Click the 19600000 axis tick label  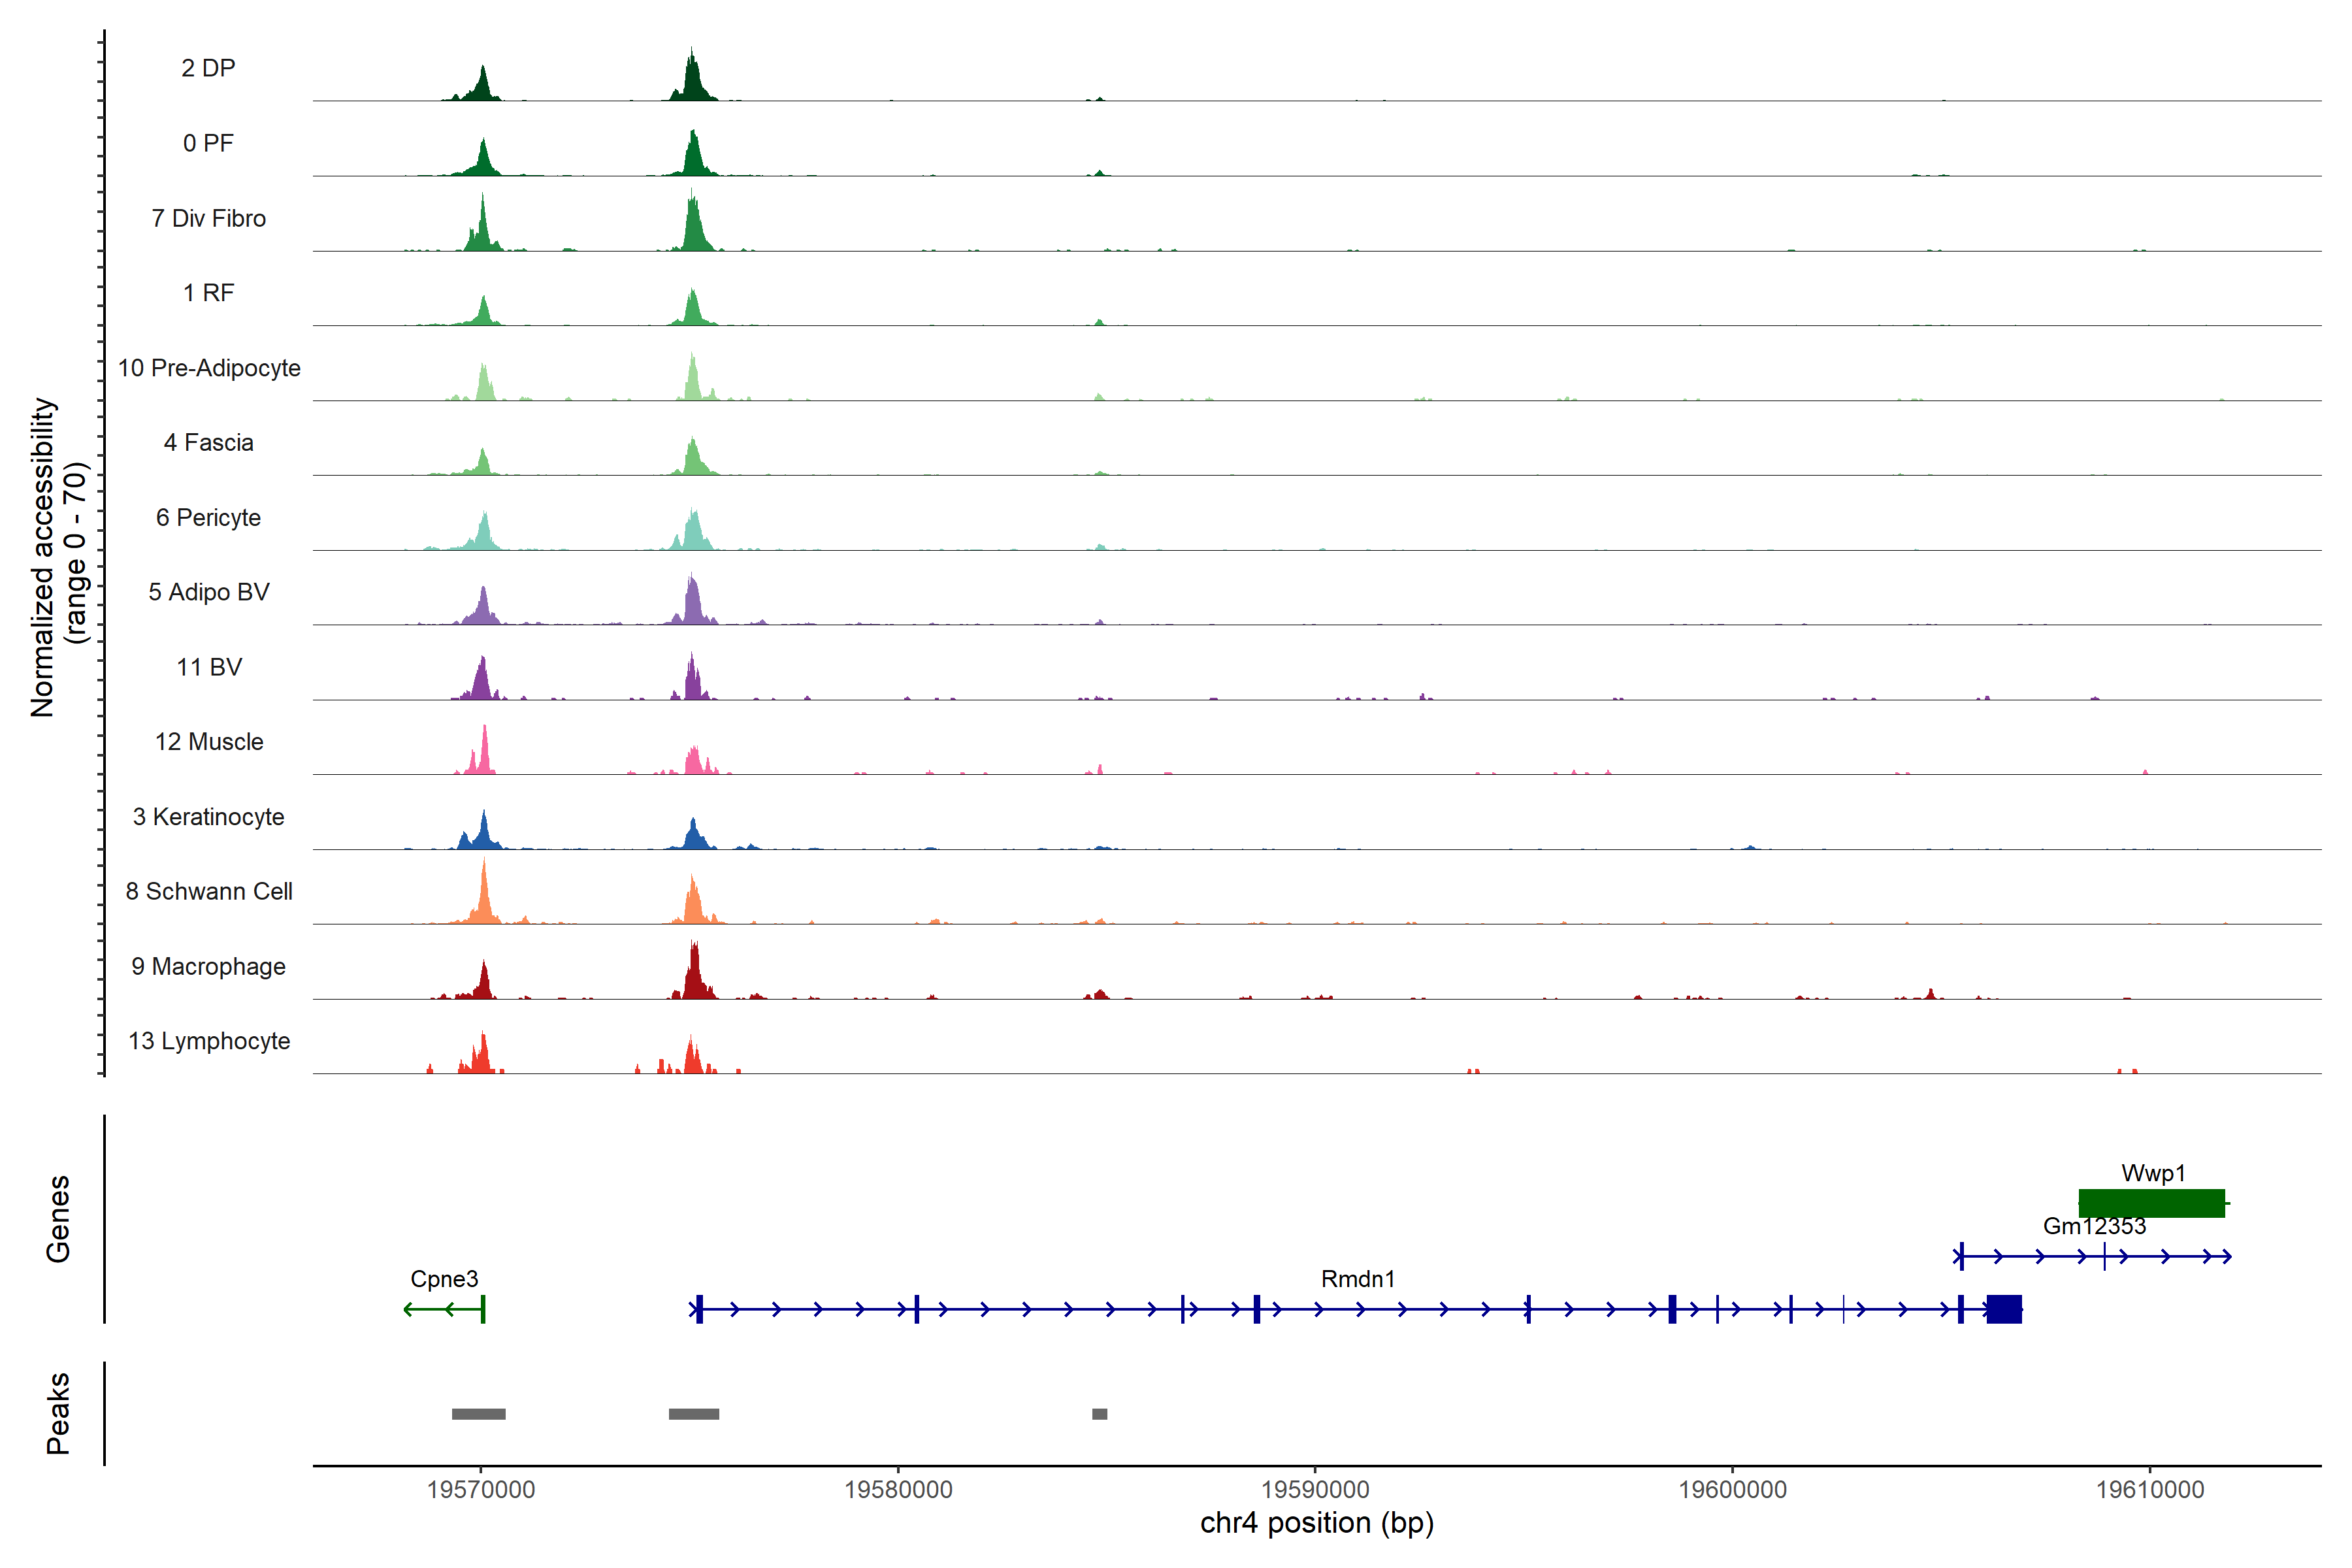[1732, 1489]
